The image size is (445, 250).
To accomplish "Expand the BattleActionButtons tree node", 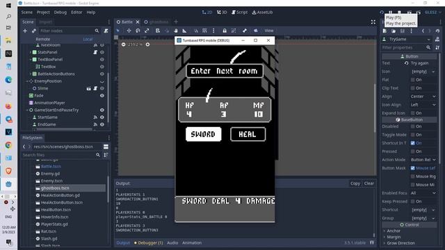I will pos(31,74).
